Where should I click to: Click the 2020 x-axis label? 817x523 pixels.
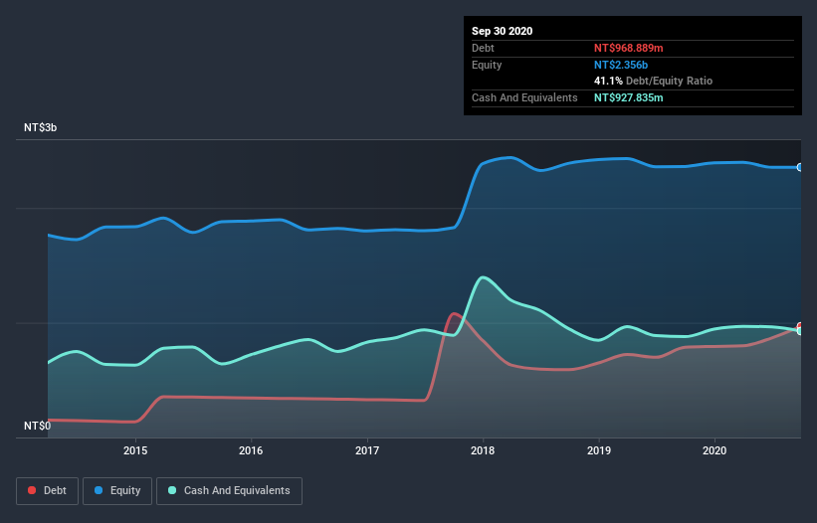[715, 450]
